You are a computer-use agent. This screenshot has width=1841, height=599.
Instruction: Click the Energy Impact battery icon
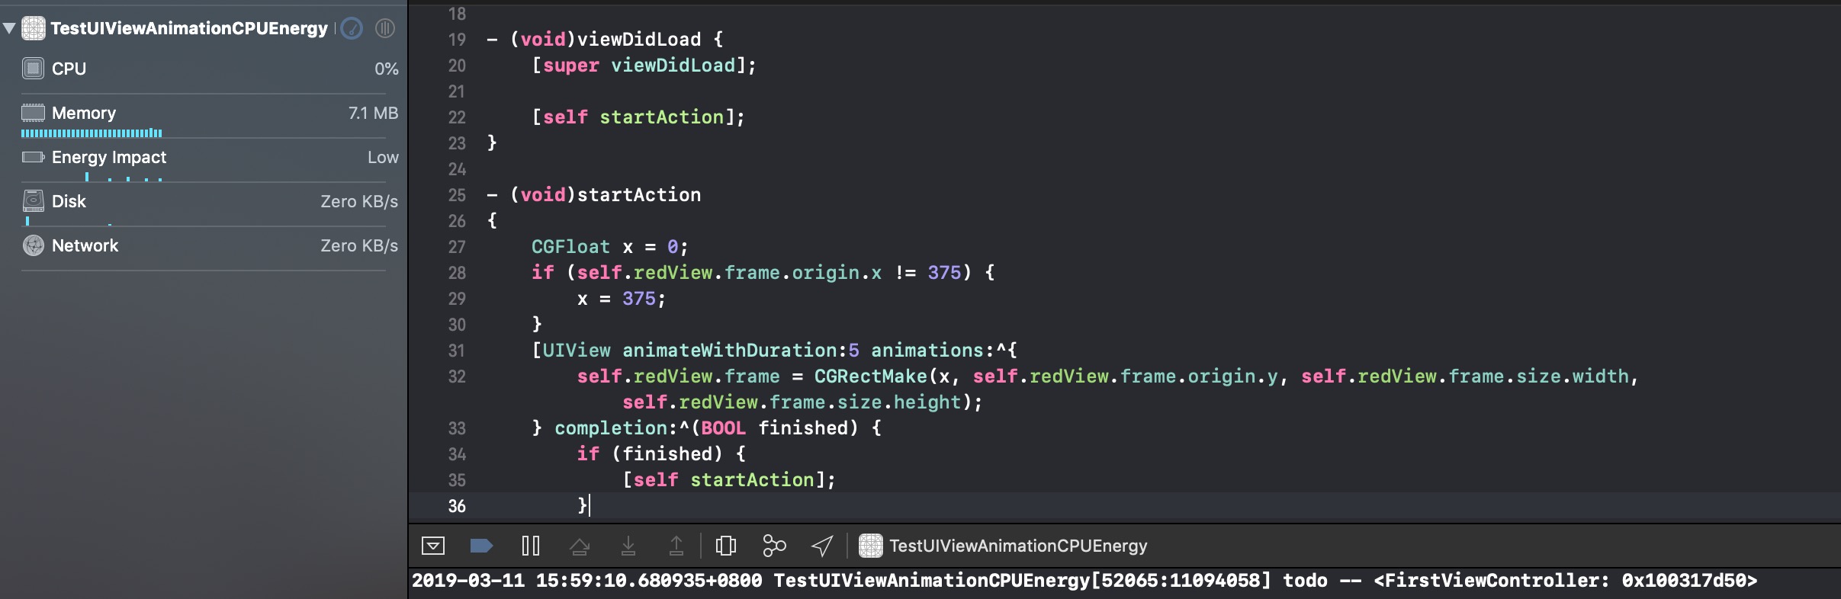(x=33, y=157)
